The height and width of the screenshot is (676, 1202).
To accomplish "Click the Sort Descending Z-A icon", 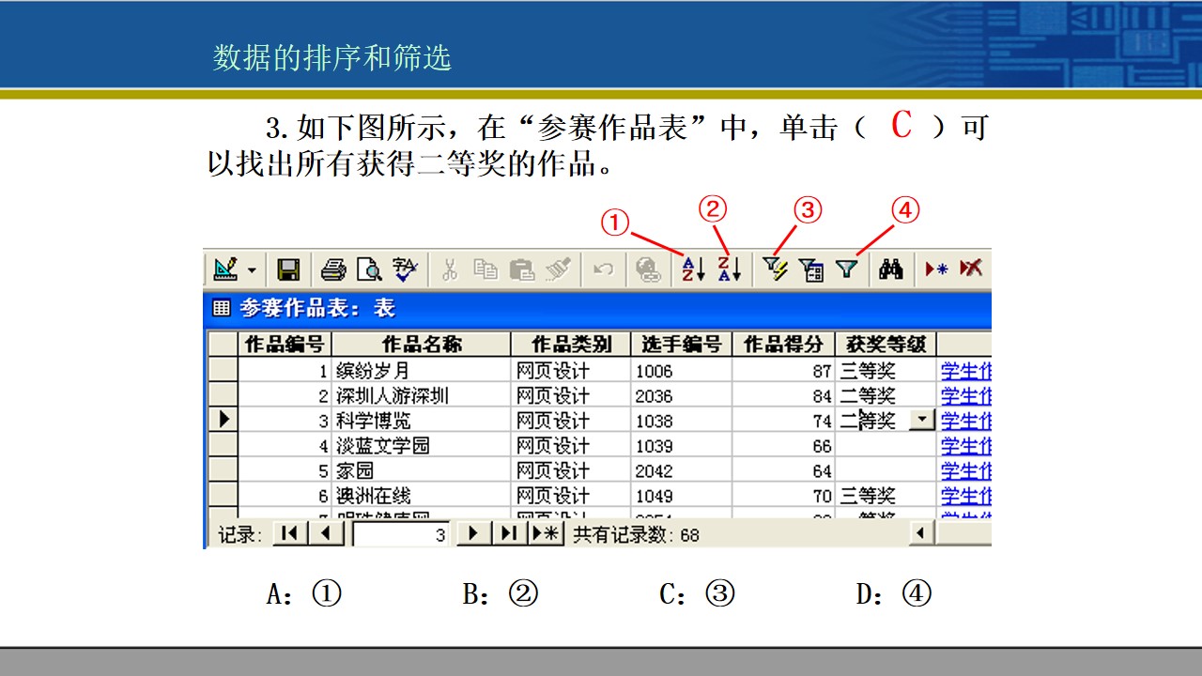I will [x=730, y=269].
